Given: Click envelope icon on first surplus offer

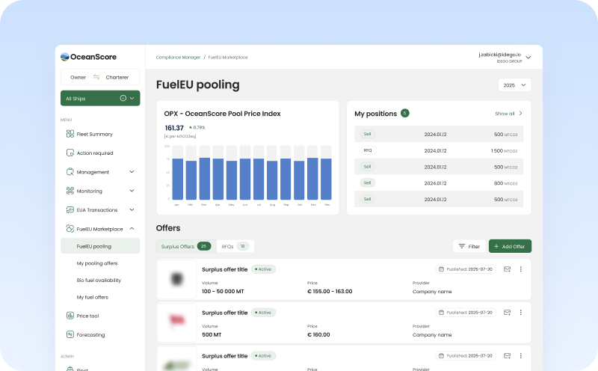Looking at the screenshot, I should [x=508, y=269].
